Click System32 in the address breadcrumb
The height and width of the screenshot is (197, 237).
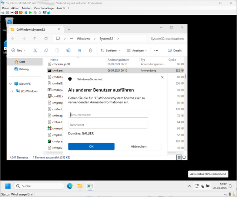[106, 38]
